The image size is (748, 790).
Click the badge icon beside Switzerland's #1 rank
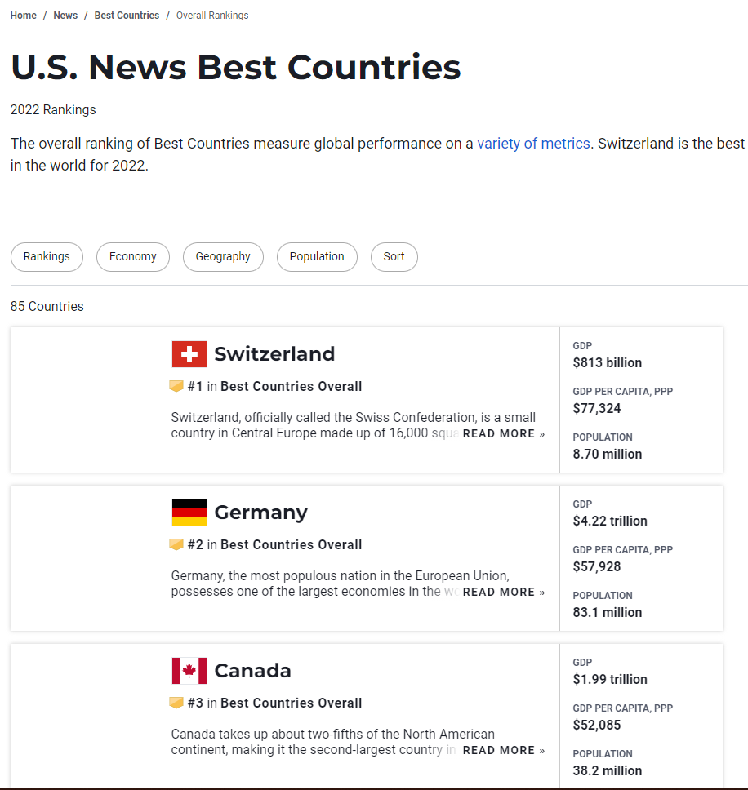pos(176,386)
